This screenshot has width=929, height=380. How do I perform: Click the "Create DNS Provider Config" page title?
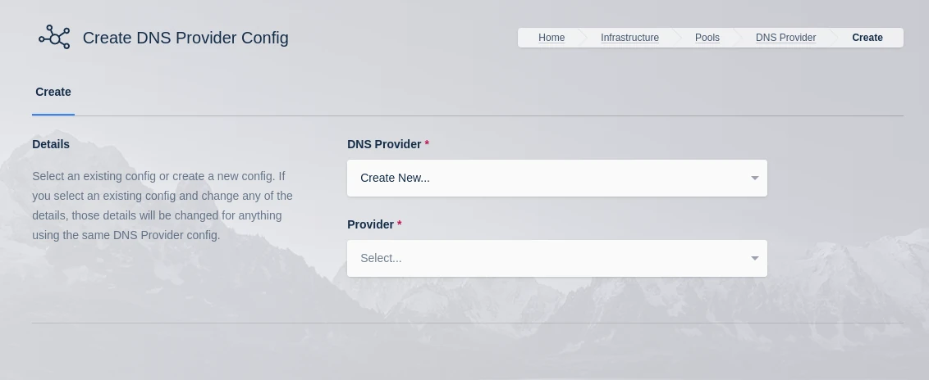click(x=185, y=38)
